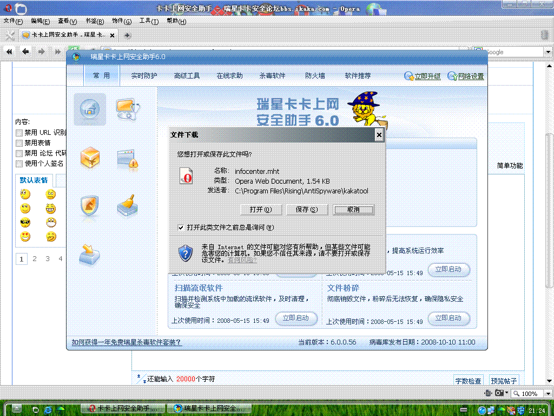Check 使用个人签名 option

point(19,164)
